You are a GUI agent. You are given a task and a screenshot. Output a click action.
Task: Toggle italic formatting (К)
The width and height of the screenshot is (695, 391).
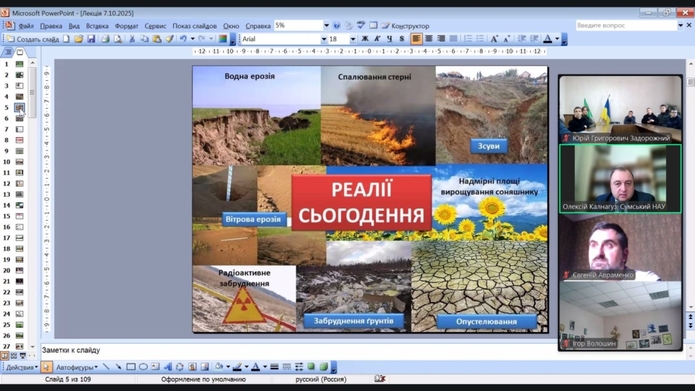tap(377, 39)
